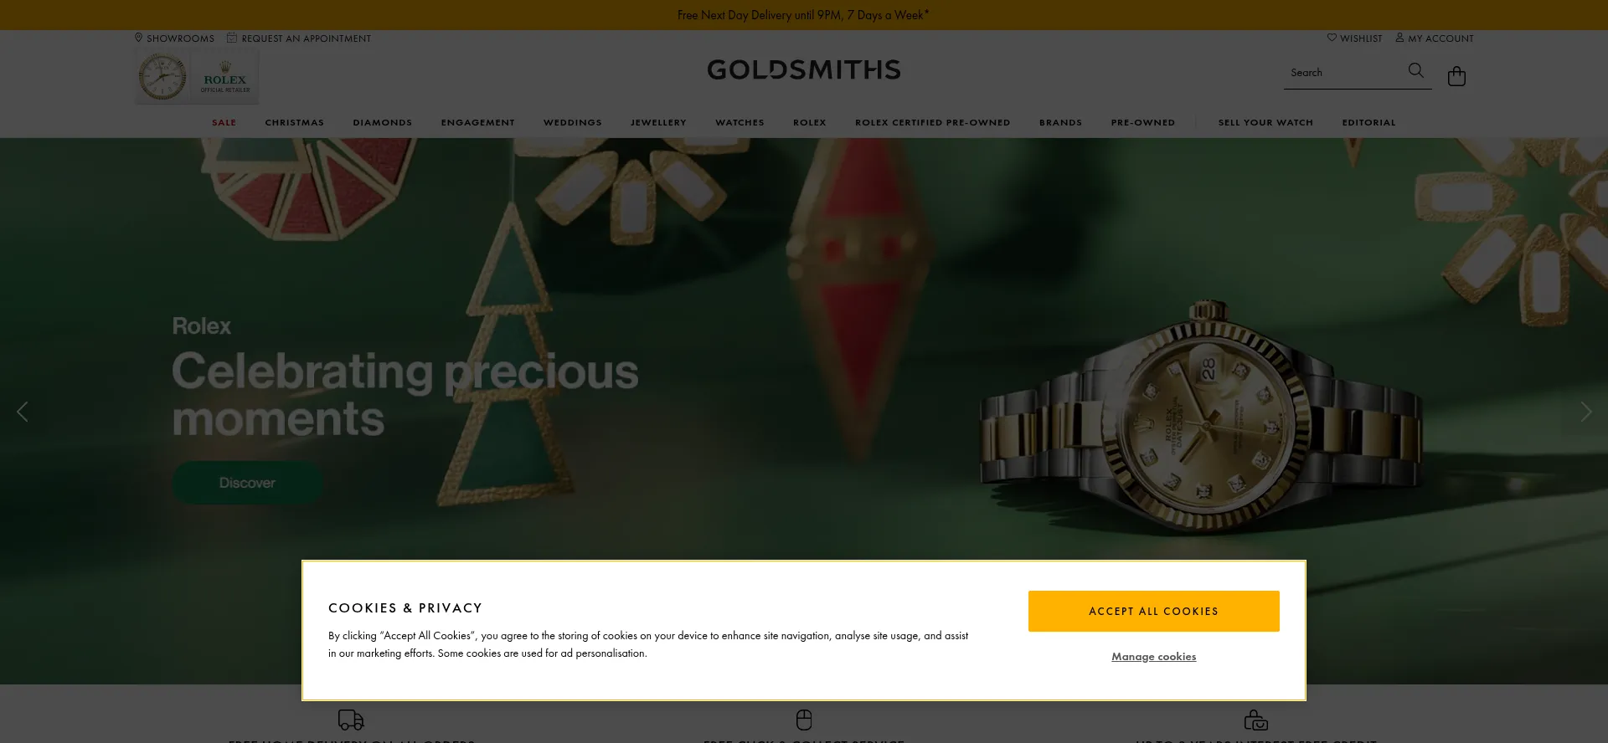Open the Watches navigation menu
This screenshot has height=743, width=1608.
(740, 122)
